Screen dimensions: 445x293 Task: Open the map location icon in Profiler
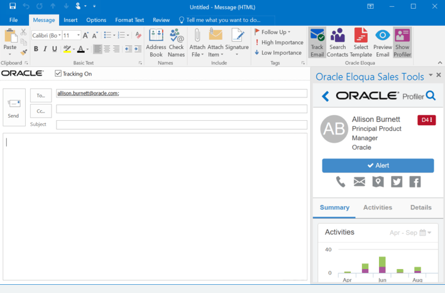tap(378, 182)
